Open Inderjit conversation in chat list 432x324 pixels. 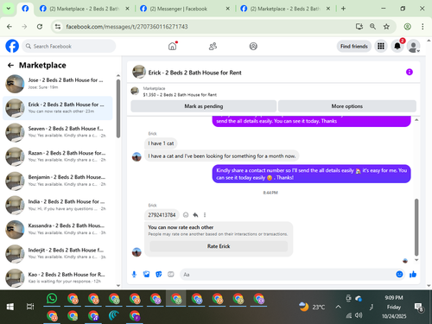[x=58, y=254]
